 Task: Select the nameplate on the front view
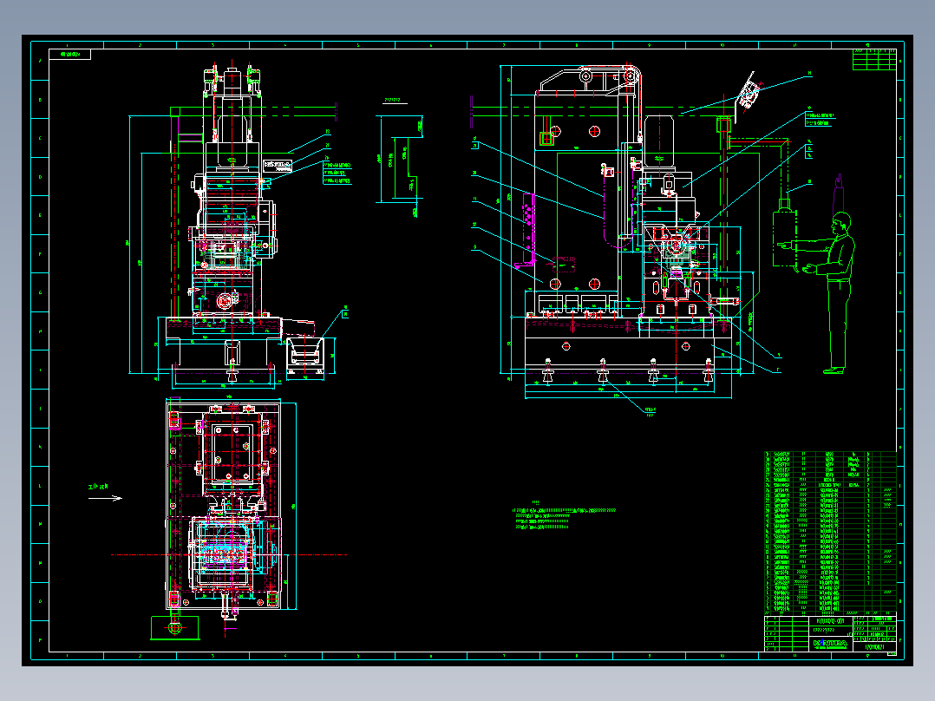point(278,165)
